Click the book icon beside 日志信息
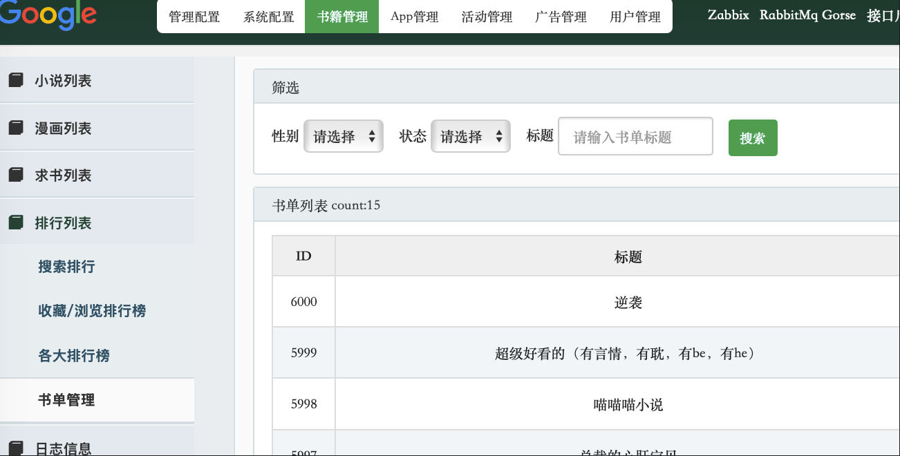 [x=15, y=447]
